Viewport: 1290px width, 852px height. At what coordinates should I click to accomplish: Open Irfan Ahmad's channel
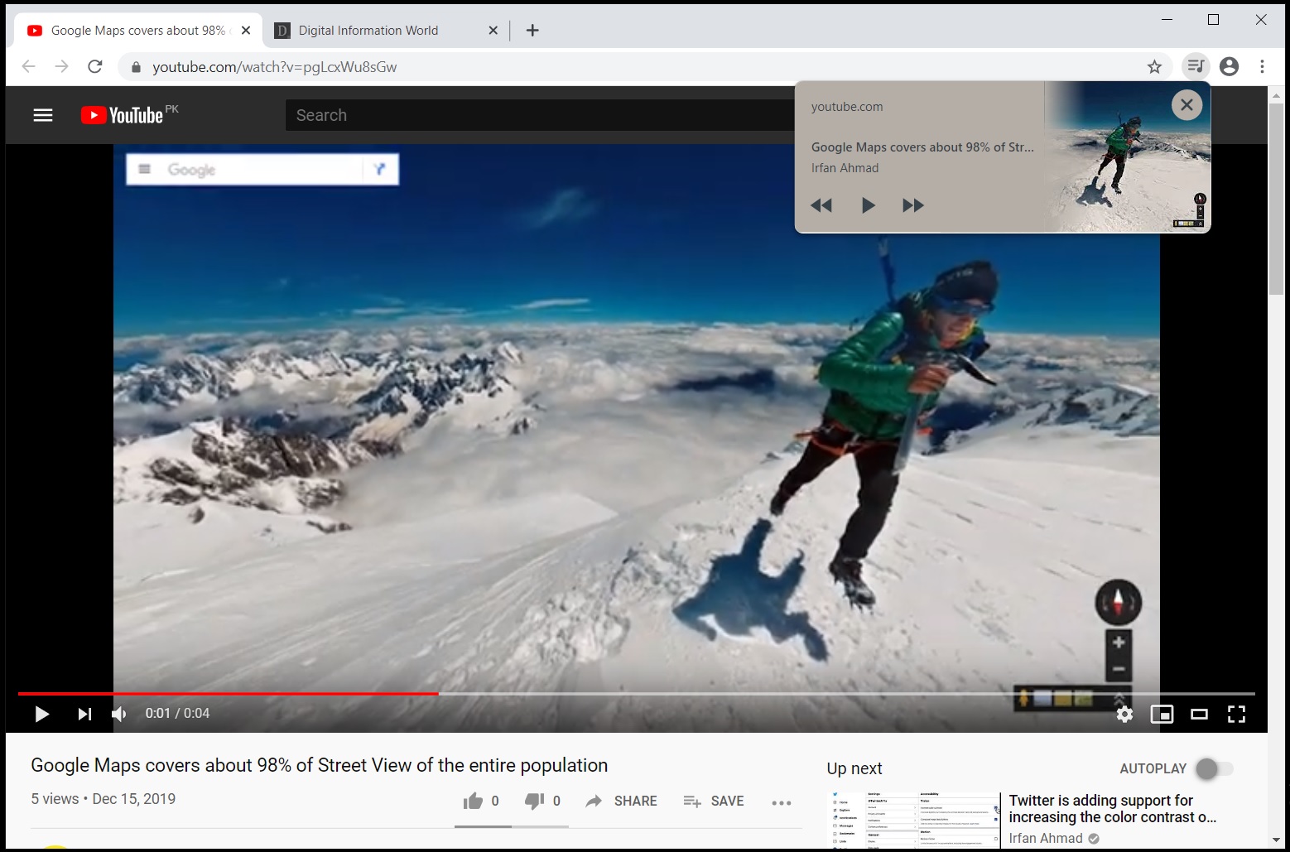[x=1046, y=838]
